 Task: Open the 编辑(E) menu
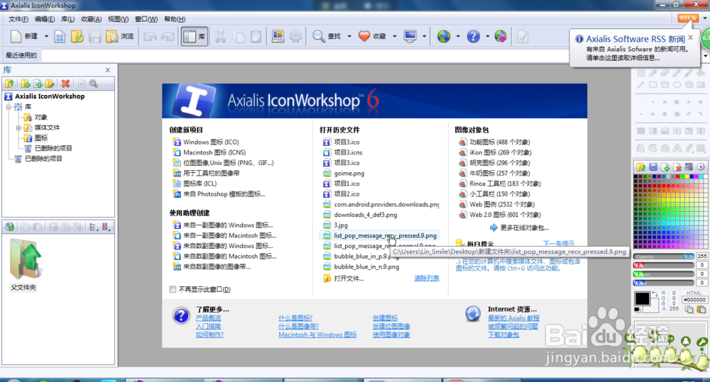44,19
